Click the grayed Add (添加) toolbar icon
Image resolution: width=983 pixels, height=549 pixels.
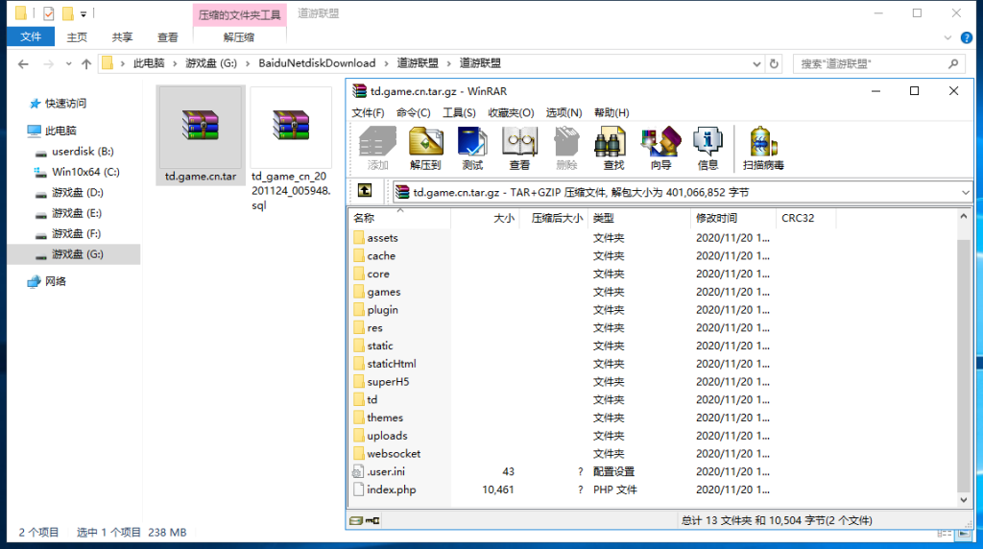point(378,148)
